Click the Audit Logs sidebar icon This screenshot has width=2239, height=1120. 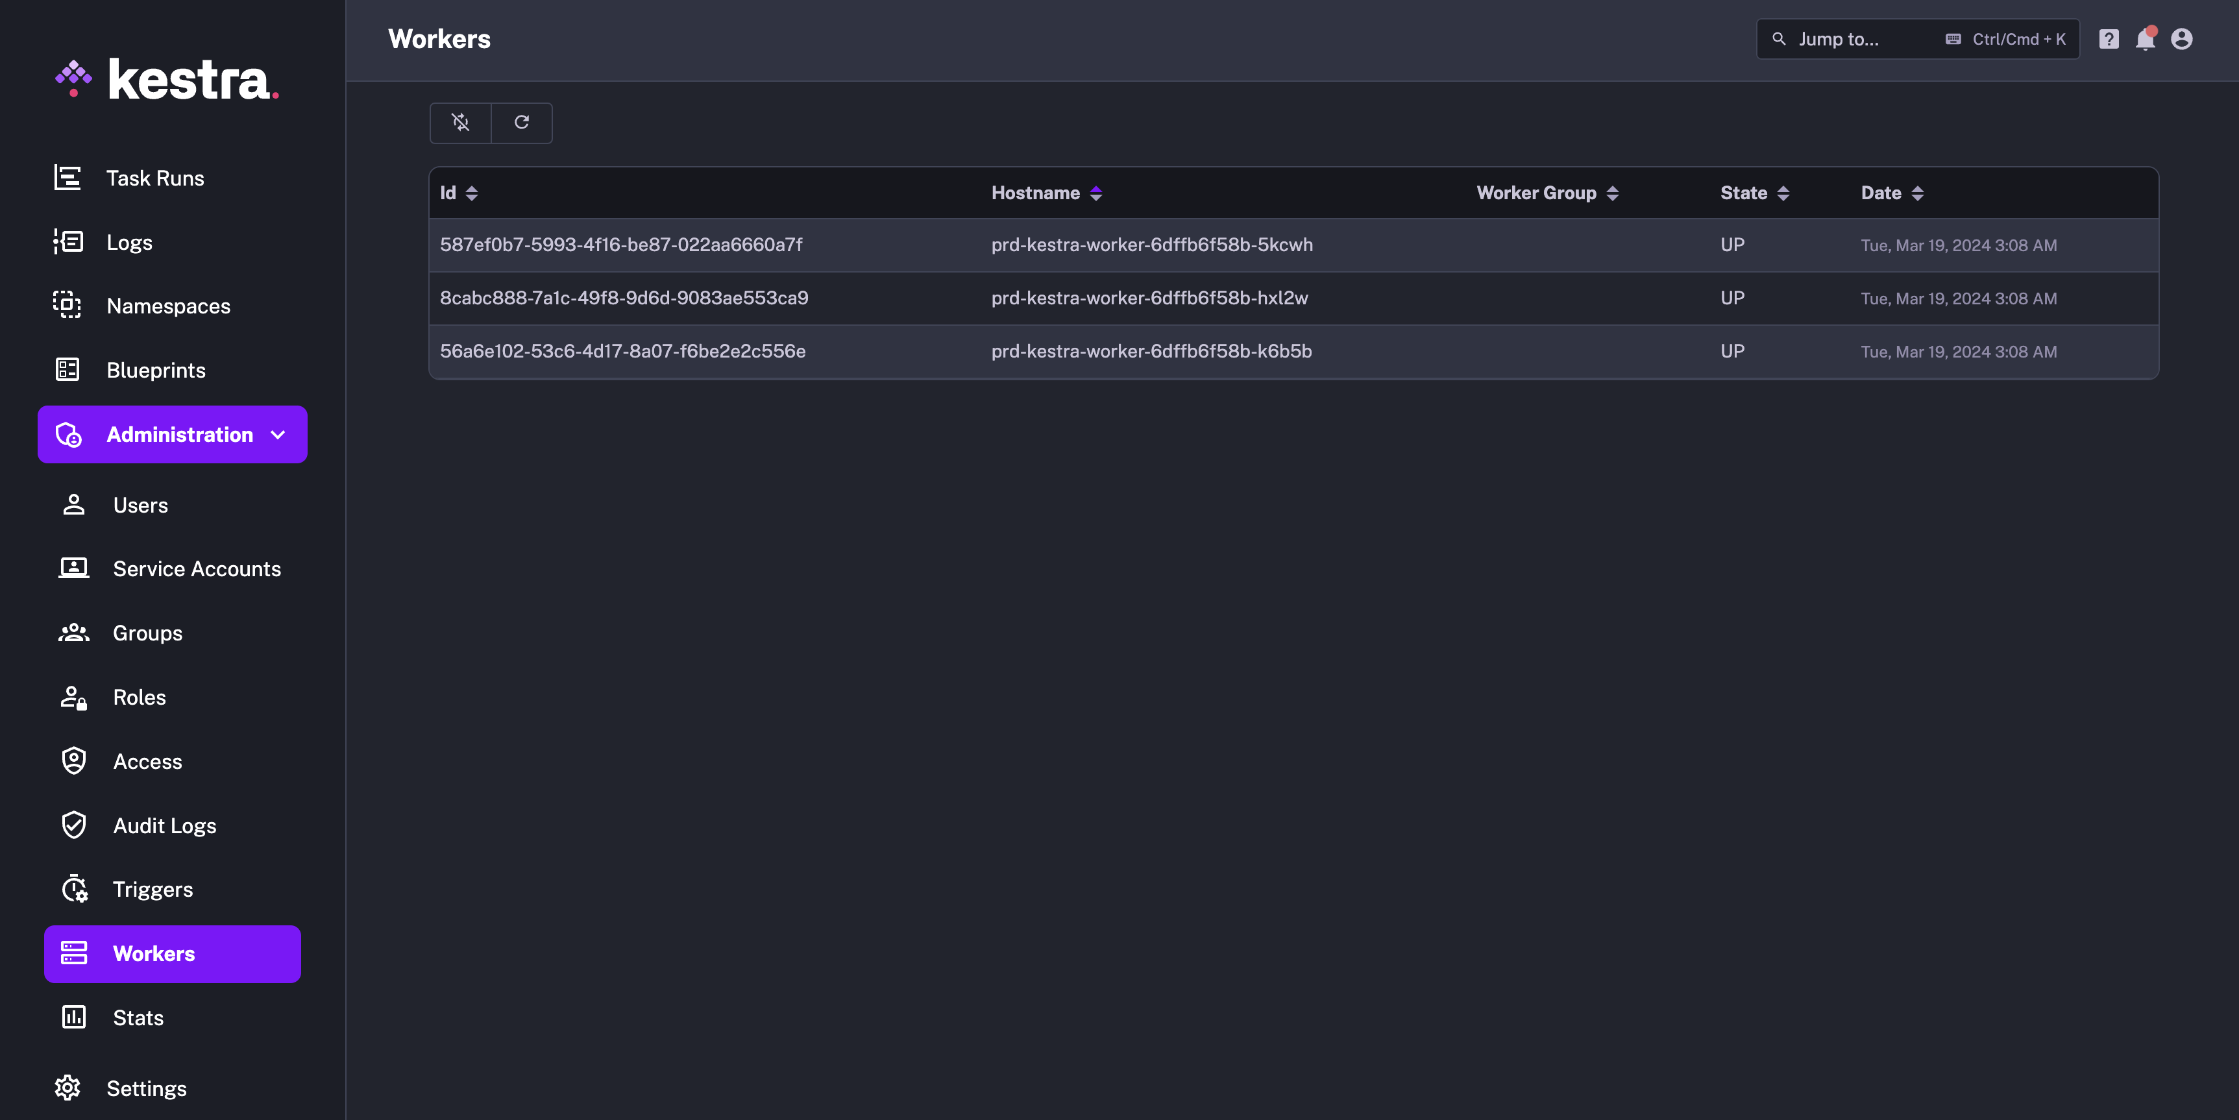click(x=74, y=825)
